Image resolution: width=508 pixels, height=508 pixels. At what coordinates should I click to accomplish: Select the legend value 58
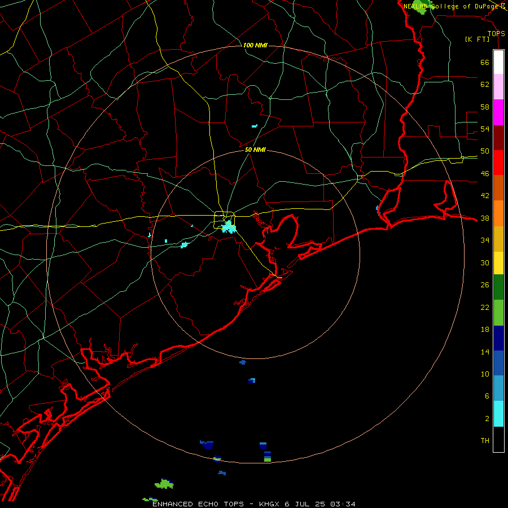(485, 107)
